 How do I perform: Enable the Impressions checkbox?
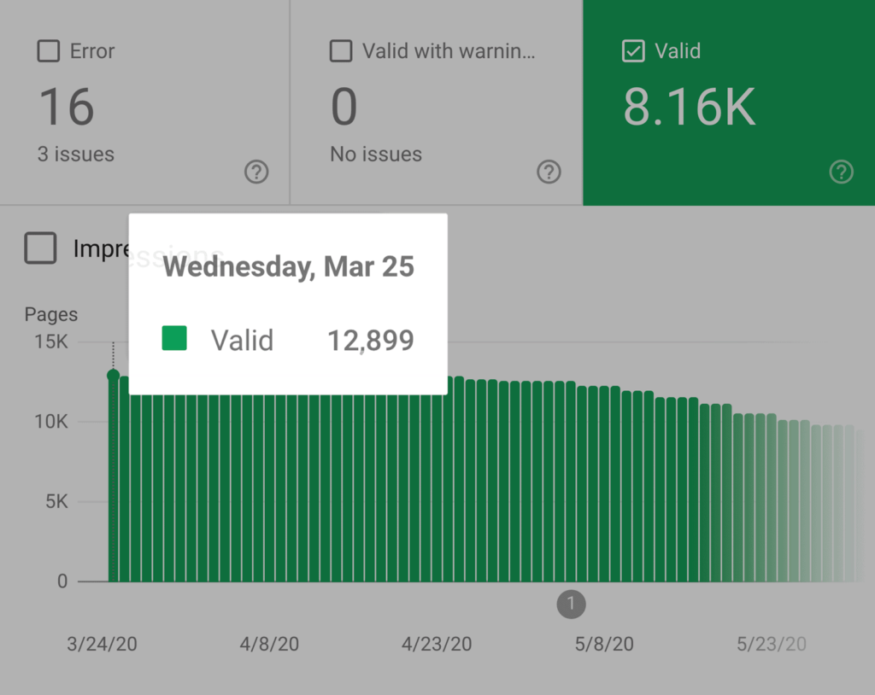(40, 248)
